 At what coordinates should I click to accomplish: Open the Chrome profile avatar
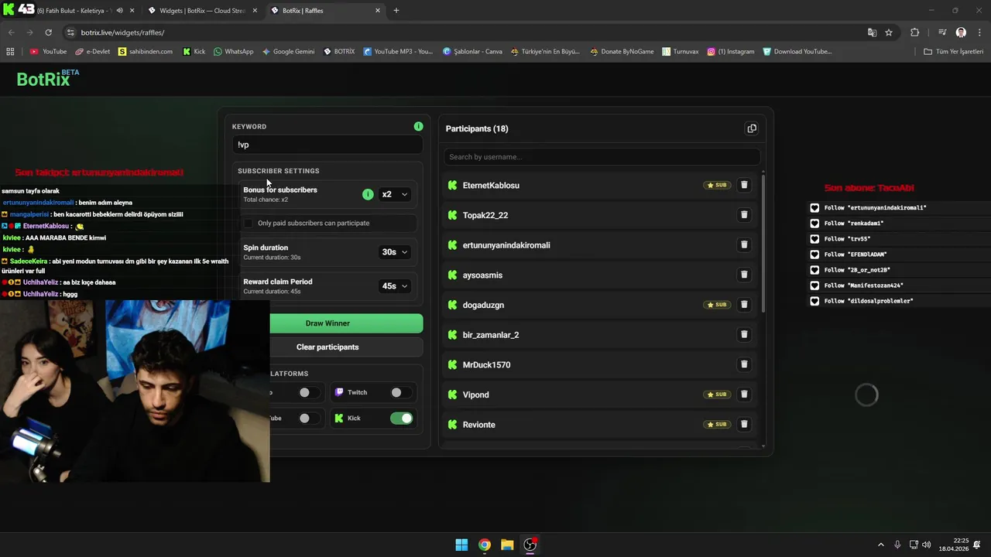961,32
